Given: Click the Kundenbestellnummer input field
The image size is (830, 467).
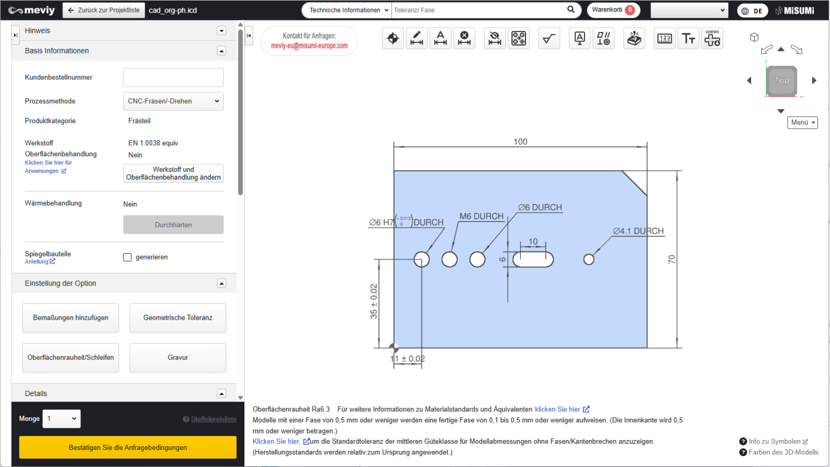Looking at the screenshot, I should (x=173, y=77).
